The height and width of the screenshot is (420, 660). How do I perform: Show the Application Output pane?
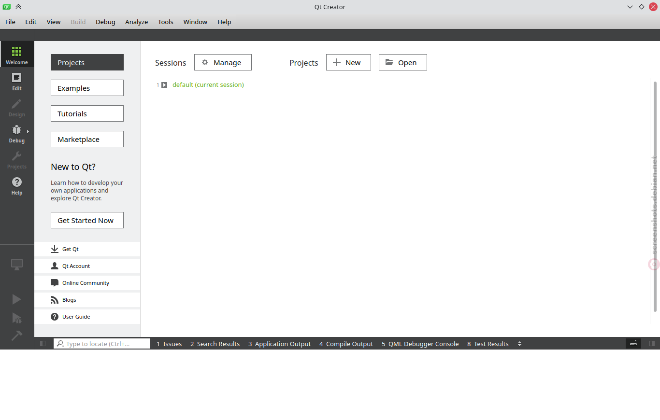pos(279,344)
